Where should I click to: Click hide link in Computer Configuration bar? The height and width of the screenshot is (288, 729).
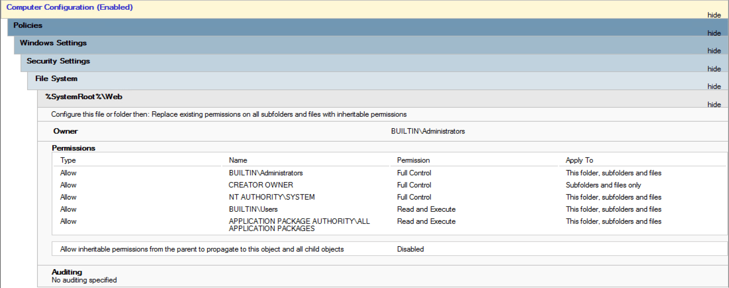click(x=714, y=15)
